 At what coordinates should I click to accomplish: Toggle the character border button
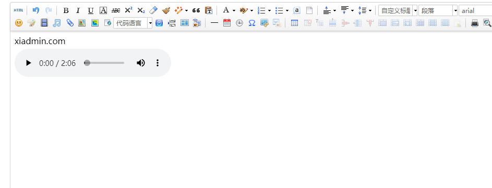[x=103, y=10]
